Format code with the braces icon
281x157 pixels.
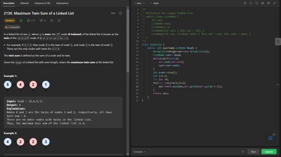(251, 3)
